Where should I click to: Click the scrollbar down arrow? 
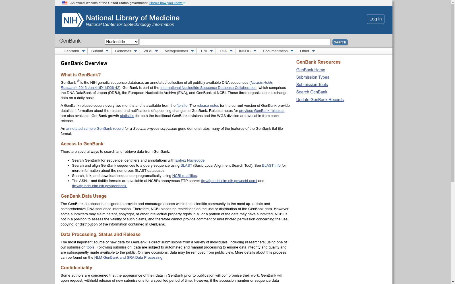pos(453,282)
